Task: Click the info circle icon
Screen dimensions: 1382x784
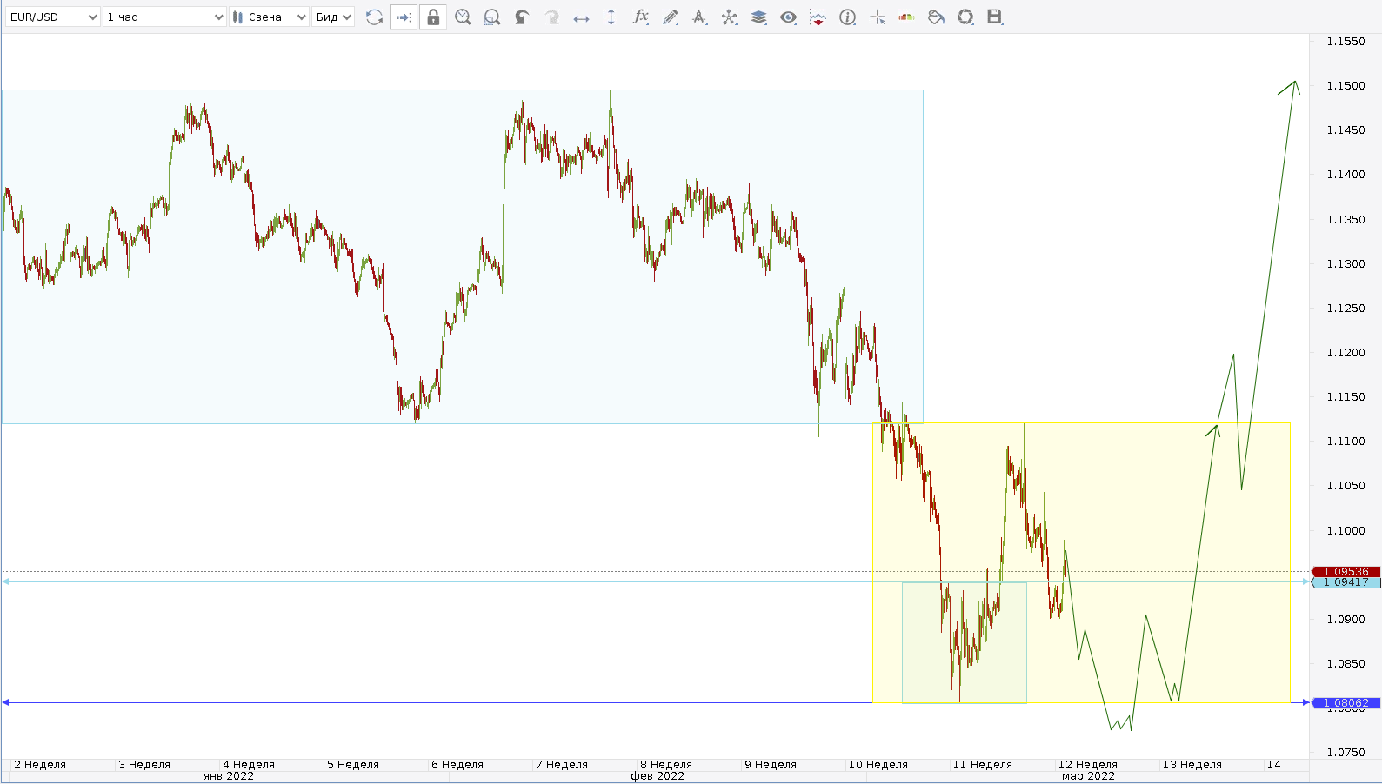Action: click(x=847, y=17)
